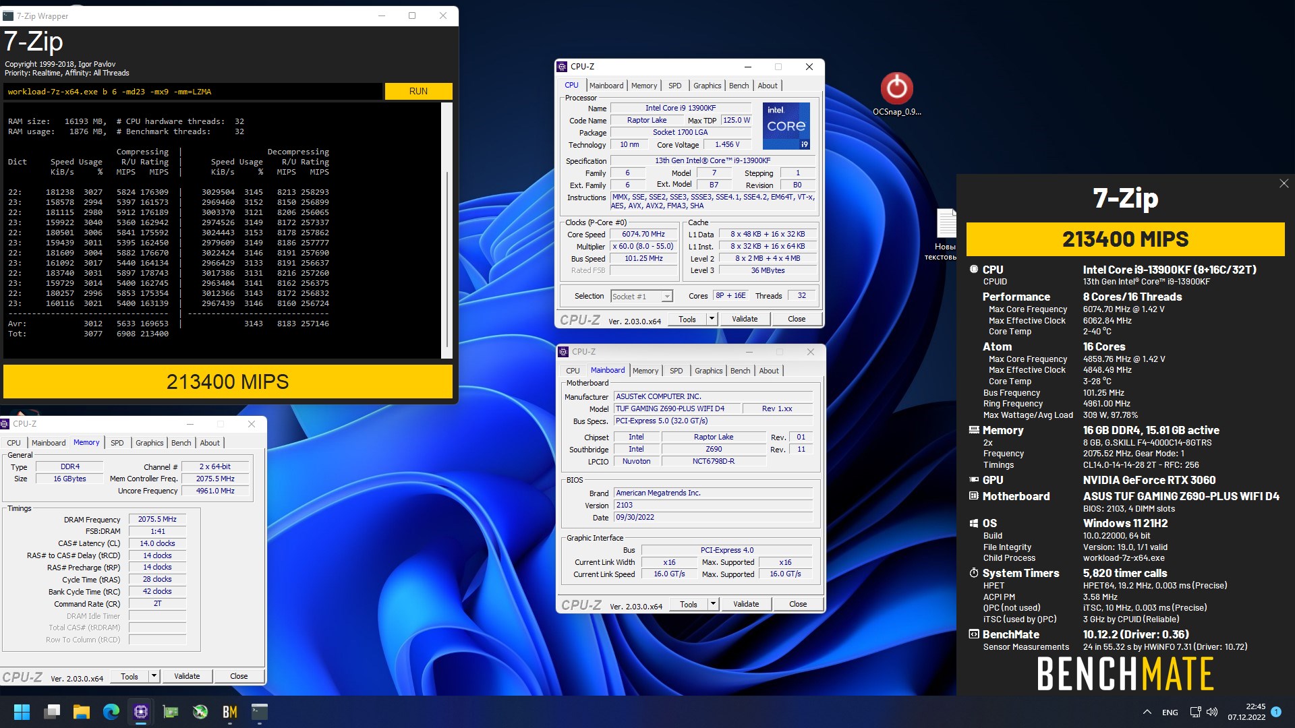Screen dimensions: 1295x728
Task: Switch to Mainboard tab in CPU window
Action: point(606,86)
